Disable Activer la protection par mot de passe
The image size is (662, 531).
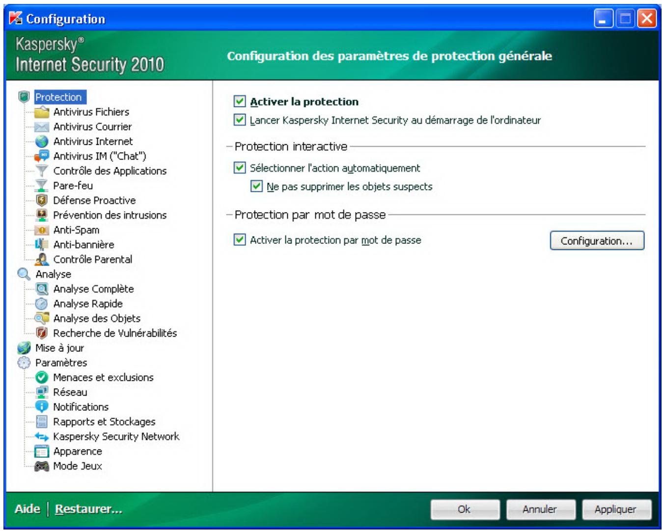coord(240,240)
